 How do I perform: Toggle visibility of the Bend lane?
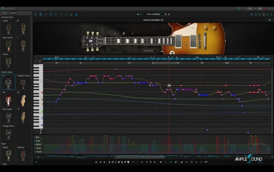click(x=34, y=137)
